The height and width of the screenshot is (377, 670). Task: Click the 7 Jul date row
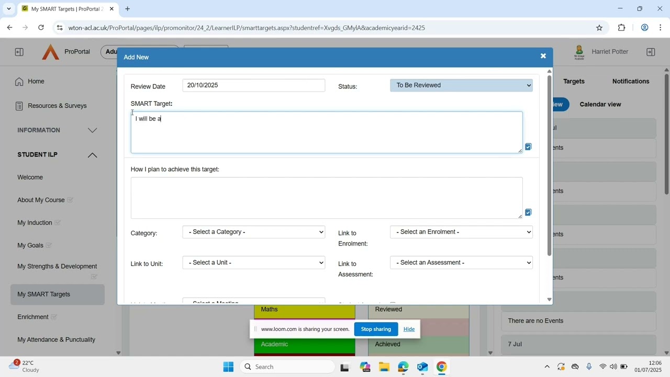tap(578, 345)
